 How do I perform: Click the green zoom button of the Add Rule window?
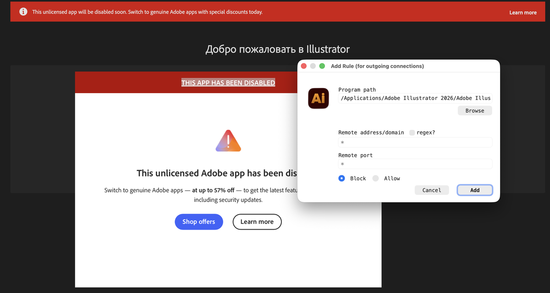click(322, 66)
